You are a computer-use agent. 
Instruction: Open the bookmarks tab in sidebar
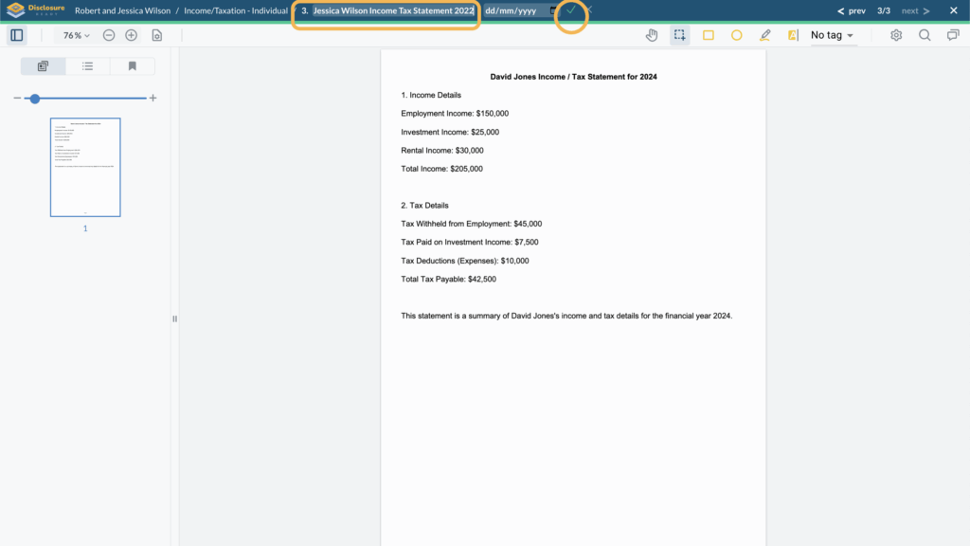click(132, 66)
